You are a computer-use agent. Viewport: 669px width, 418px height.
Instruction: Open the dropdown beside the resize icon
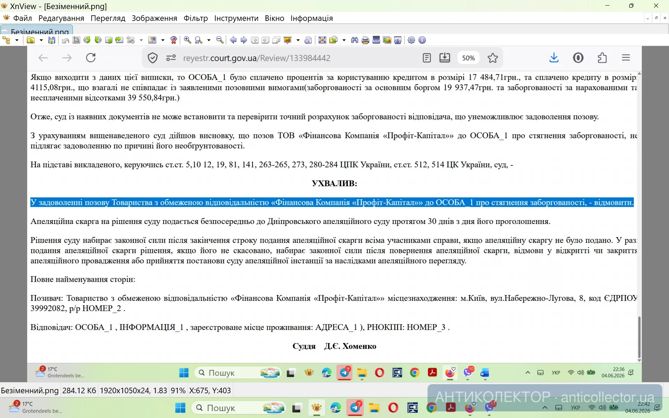pyautogui.click(x=141, y=40)
